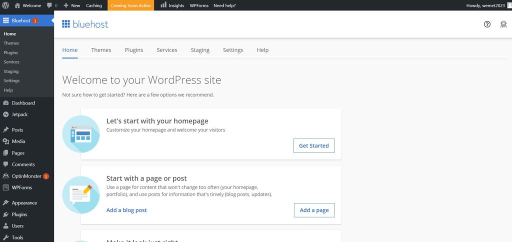Click the plus icon beside New
The image size is (512, 242).
coord(66,5)
